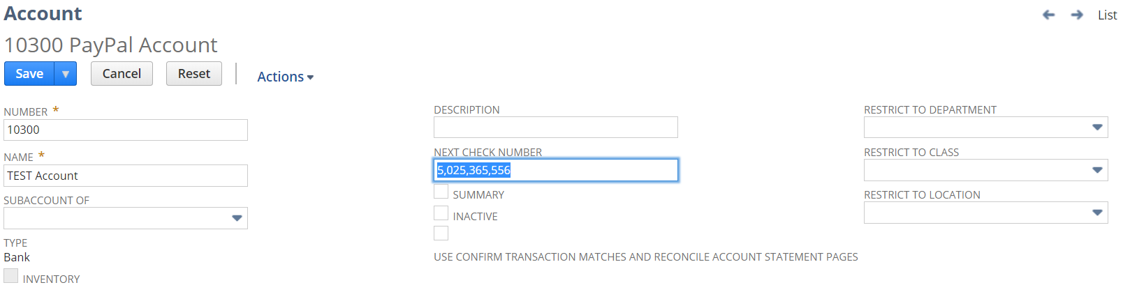
Task: Open Restrict to Location dropdown
Action: [x=1097, y=213]
